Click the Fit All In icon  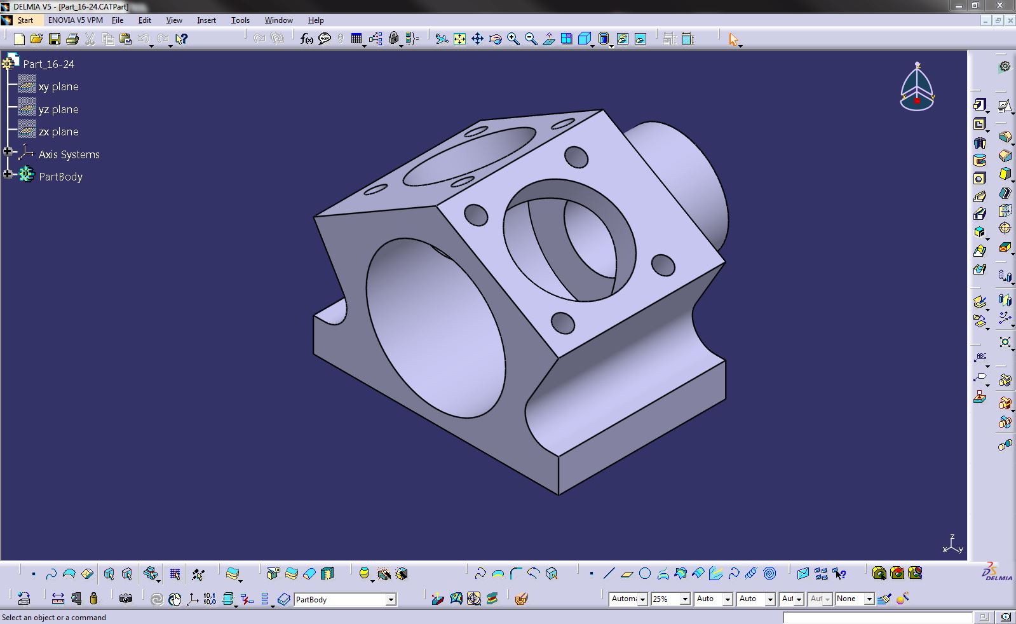[x=459, y=39]
